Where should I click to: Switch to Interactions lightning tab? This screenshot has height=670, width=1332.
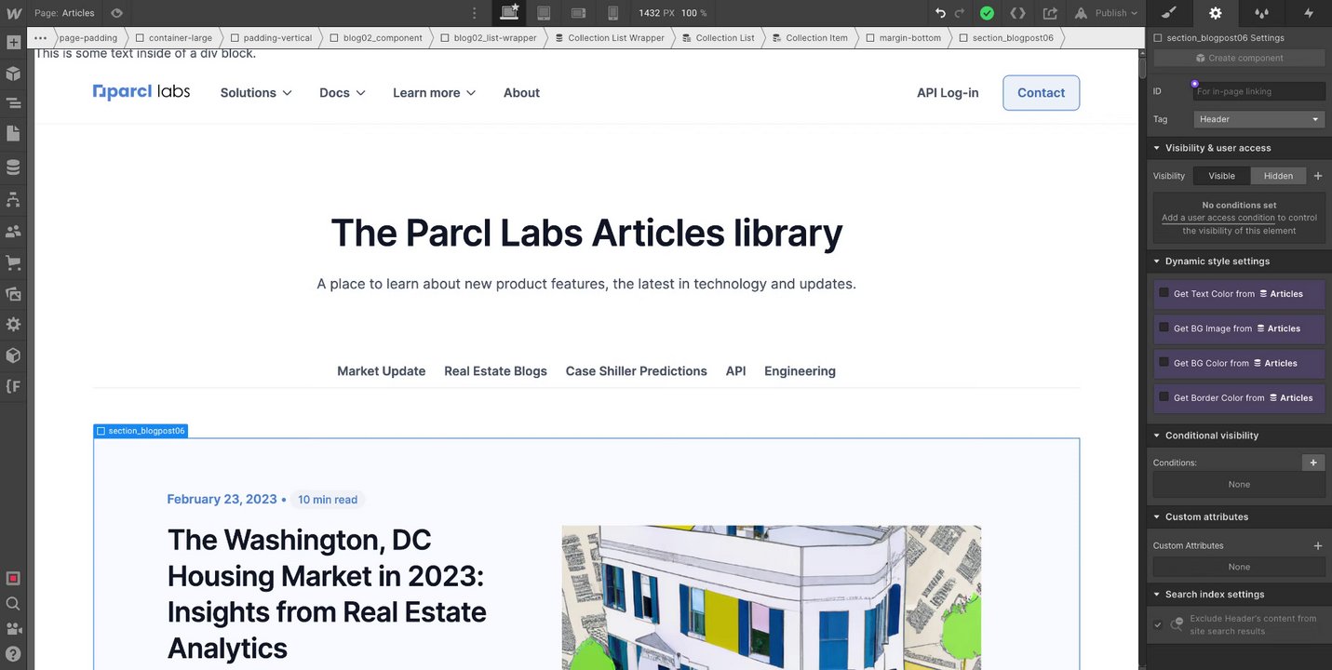pyautogui.click(x=1309, y=13)
